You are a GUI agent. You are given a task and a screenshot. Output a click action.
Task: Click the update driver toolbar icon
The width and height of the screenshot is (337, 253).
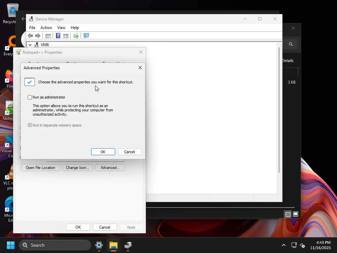76,36
